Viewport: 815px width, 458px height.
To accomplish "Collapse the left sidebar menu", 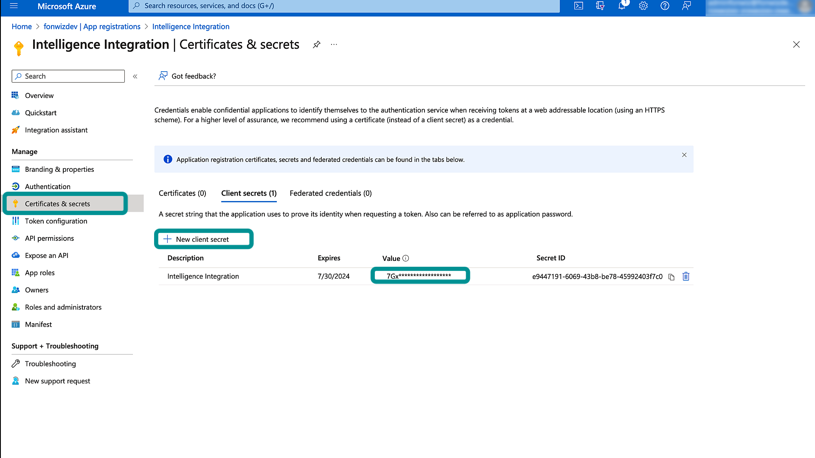I will [135, 76].
